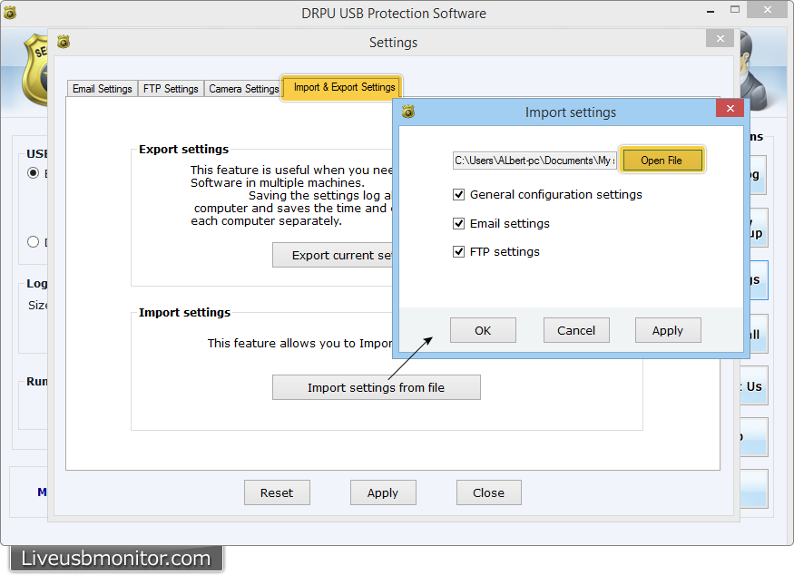Click Apply at bottom of Settings window

point(383,493)
